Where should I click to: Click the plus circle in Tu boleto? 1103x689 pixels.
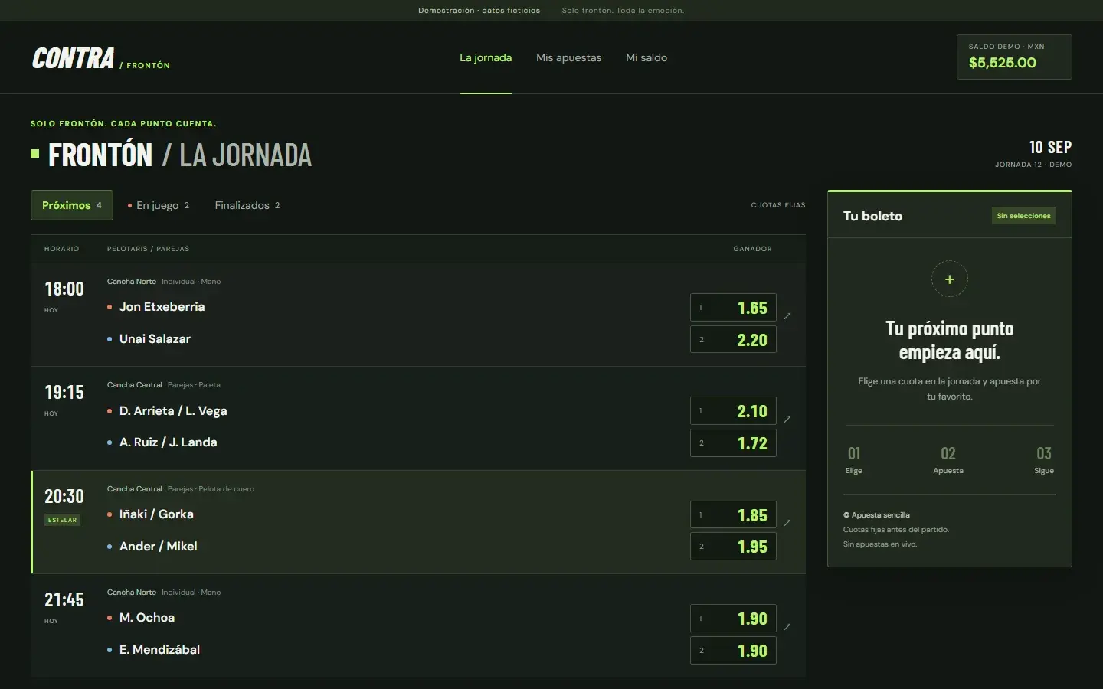(x=950, y=279)
